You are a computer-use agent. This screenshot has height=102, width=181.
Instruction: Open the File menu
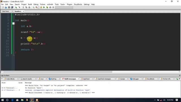pyautogui.click(x=2, y=4)
